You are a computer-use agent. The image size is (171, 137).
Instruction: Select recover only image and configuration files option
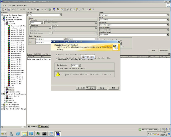pos(57,59)
